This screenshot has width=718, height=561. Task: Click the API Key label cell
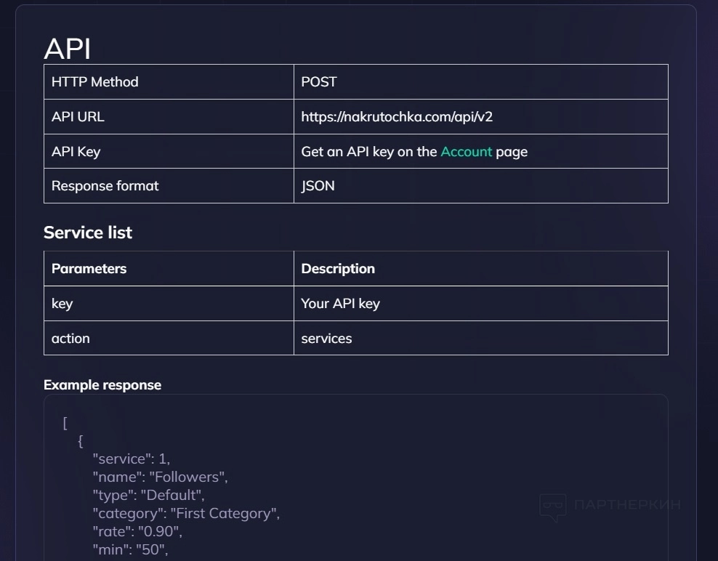(76, 152)
